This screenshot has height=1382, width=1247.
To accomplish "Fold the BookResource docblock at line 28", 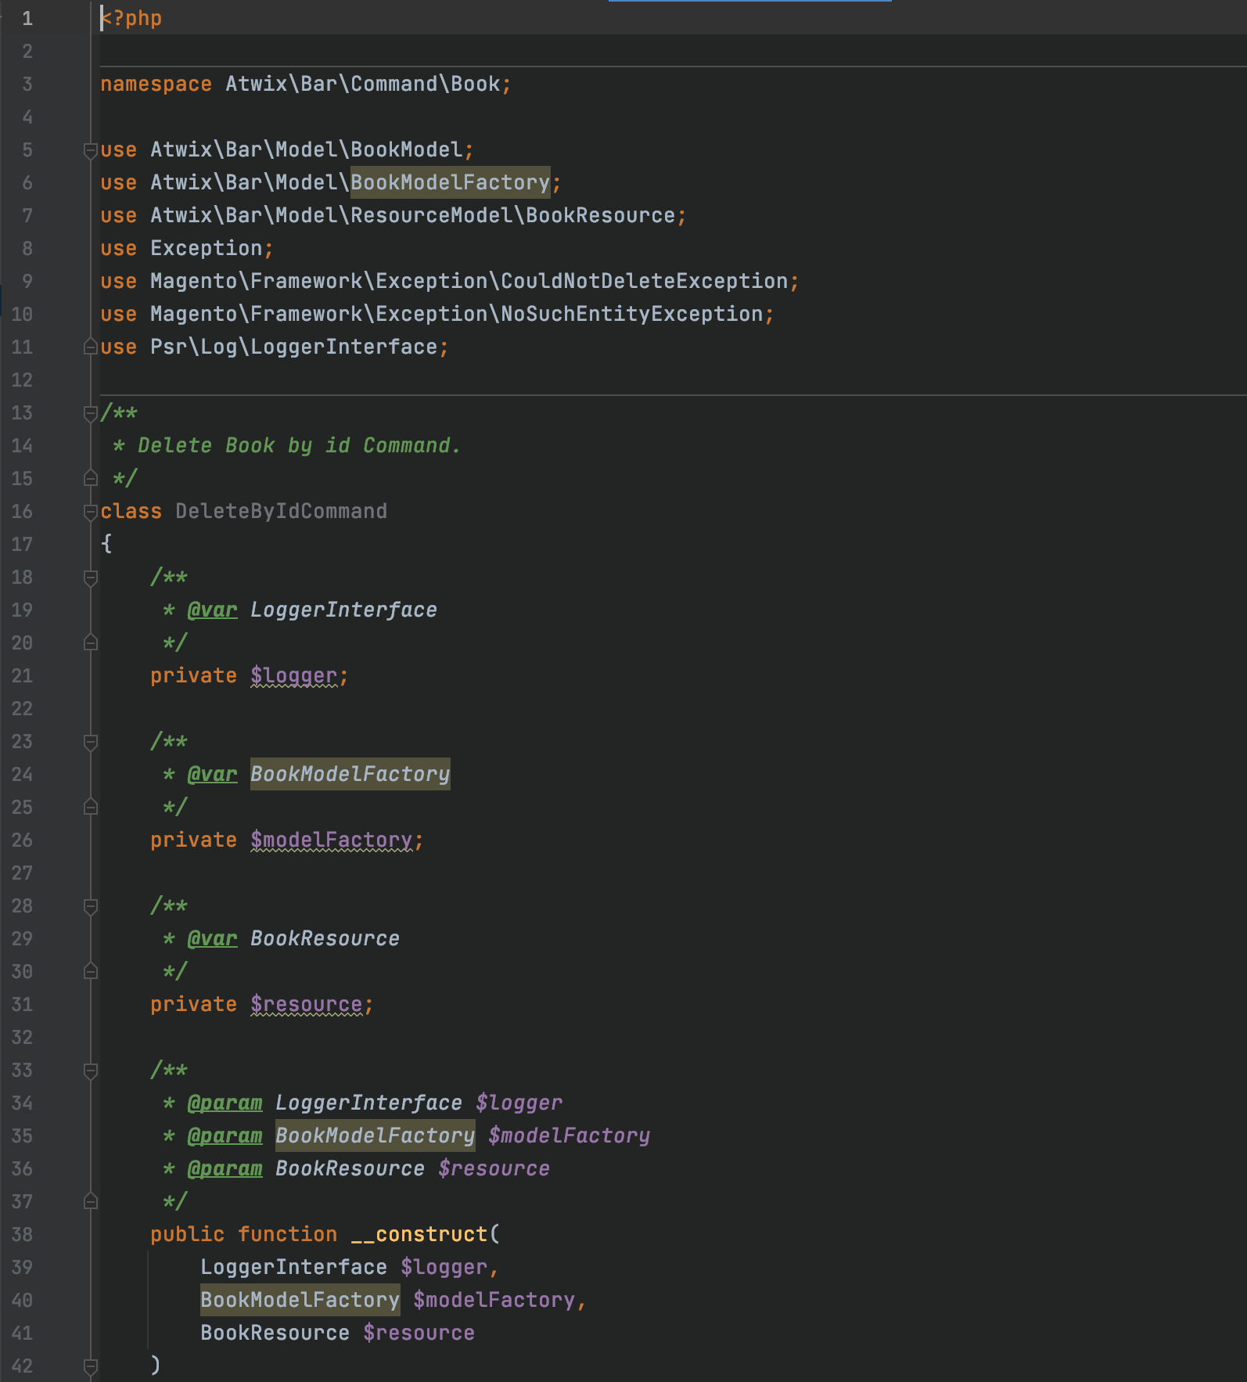I will 91,906.
